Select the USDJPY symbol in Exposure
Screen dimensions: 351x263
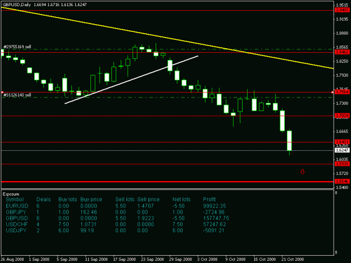point(16,230)
